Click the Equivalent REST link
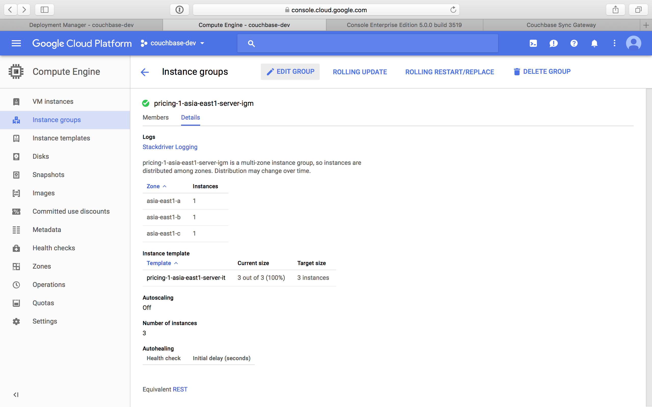The image size is (652, 407). coord(180,389)
